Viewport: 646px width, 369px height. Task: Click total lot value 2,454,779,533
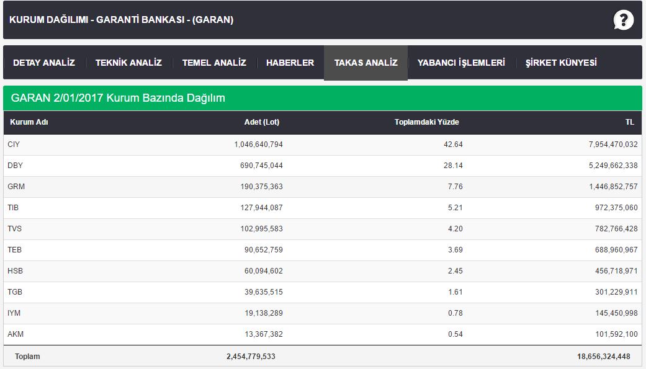pyautogui.click(x=251, y=356)
